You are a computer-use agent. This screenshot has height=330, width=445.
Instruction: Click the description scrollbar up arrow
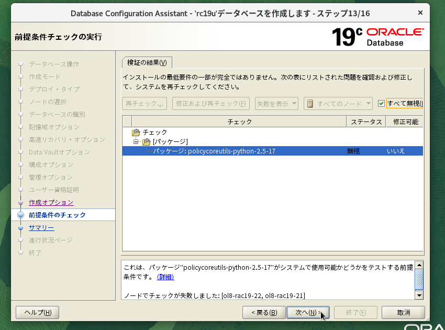(x=419, y=265)
